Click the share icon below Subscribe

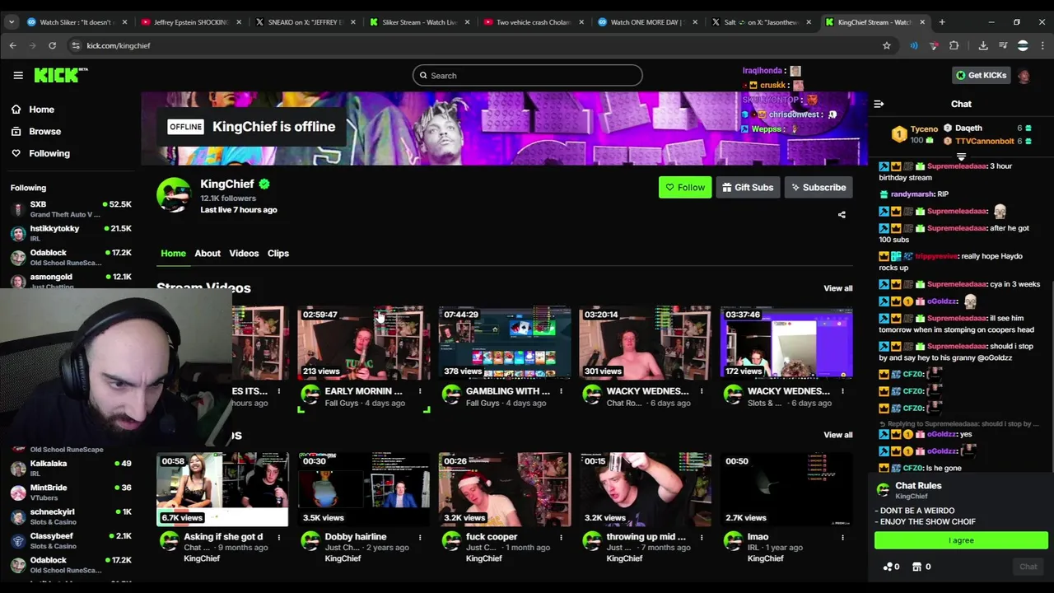(842, 215)
